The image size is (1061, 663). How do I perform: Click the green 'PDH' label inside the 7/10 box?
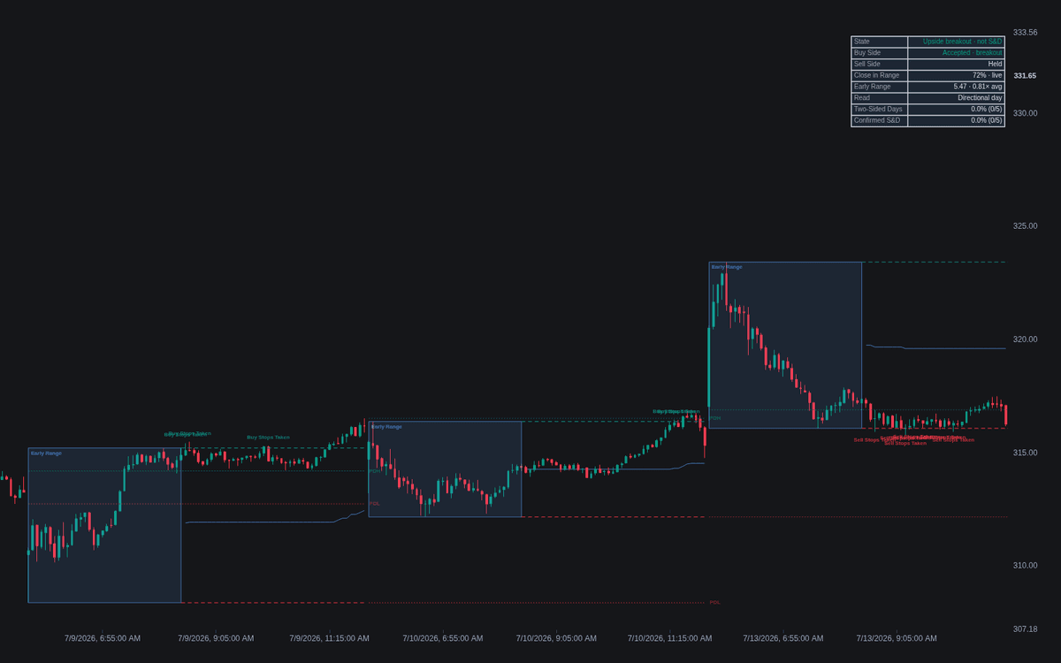click(375, 471)
